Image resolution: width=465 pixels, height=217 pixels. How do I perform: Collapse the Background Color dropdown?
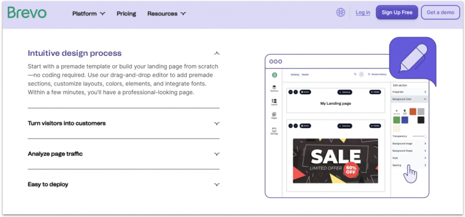point(410,99)
